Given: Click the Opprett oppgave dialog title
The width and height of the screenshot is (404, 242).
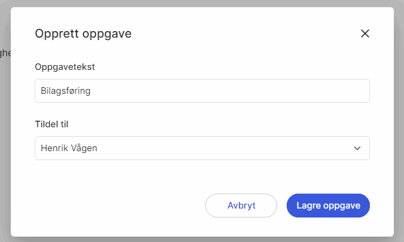Looking at the screenshot, I should [x=83, y=33].
